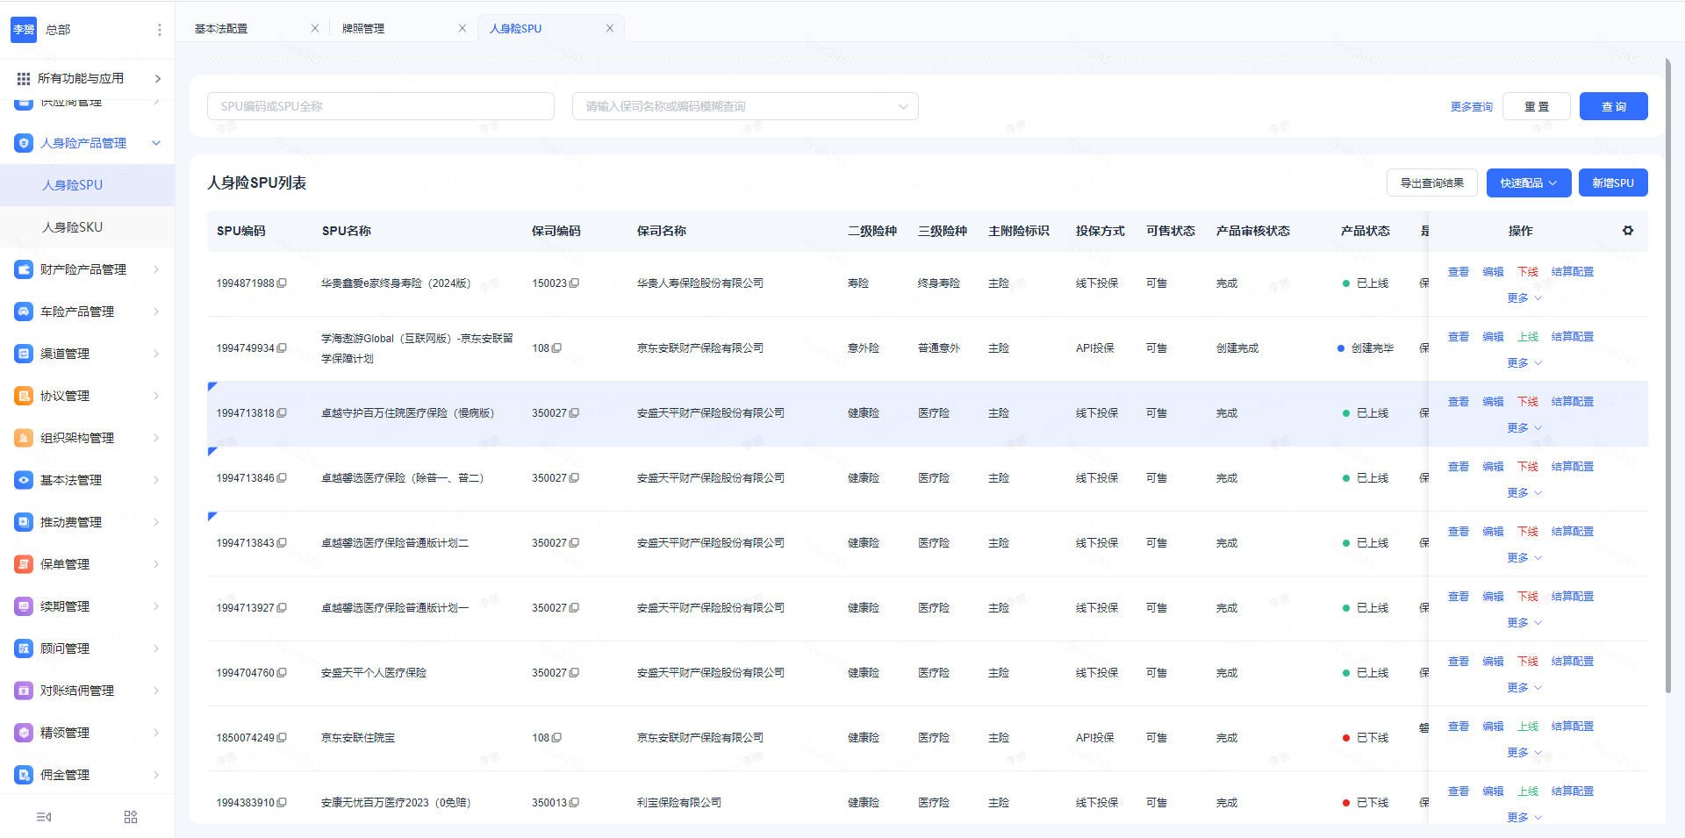The image size is (1685, 838).
Task: Close the 牌照管理 tab
Action: (462, 28)
